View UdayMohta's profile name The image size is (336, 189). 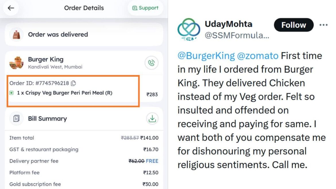click(x=228, y=24)
